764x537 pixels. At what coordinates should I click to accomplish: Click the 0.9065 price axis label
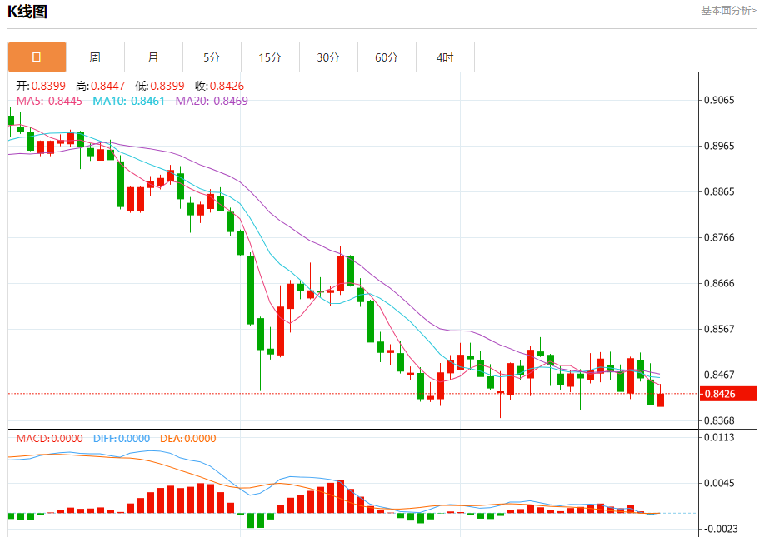[x=719, y=100]
